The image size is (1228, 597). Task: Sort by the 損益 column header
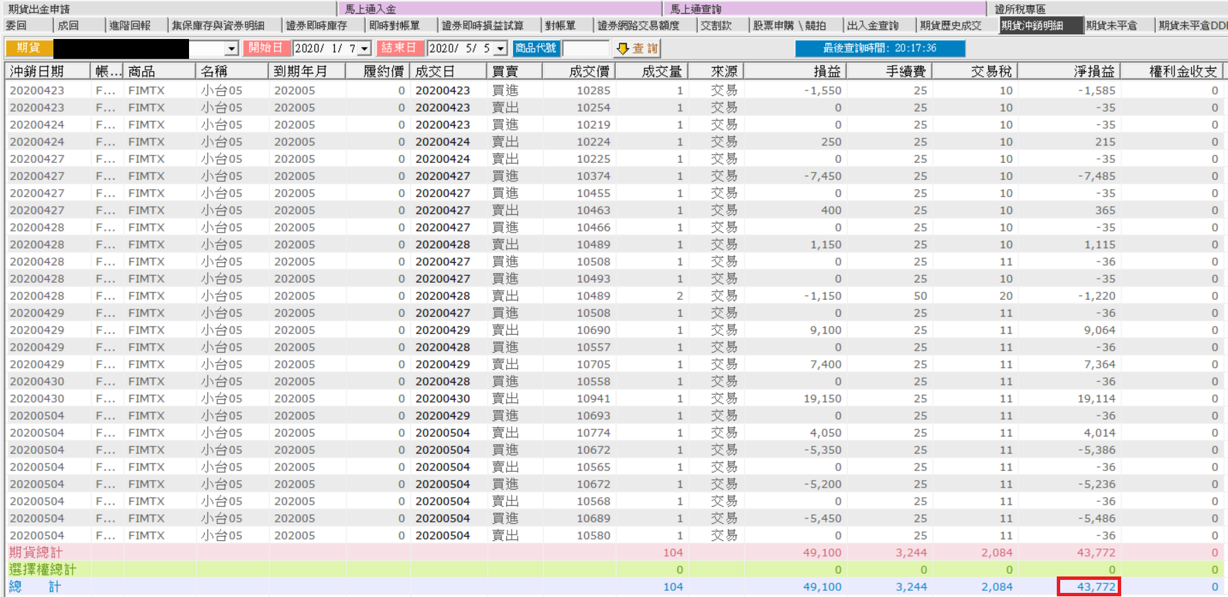point(795,71)
